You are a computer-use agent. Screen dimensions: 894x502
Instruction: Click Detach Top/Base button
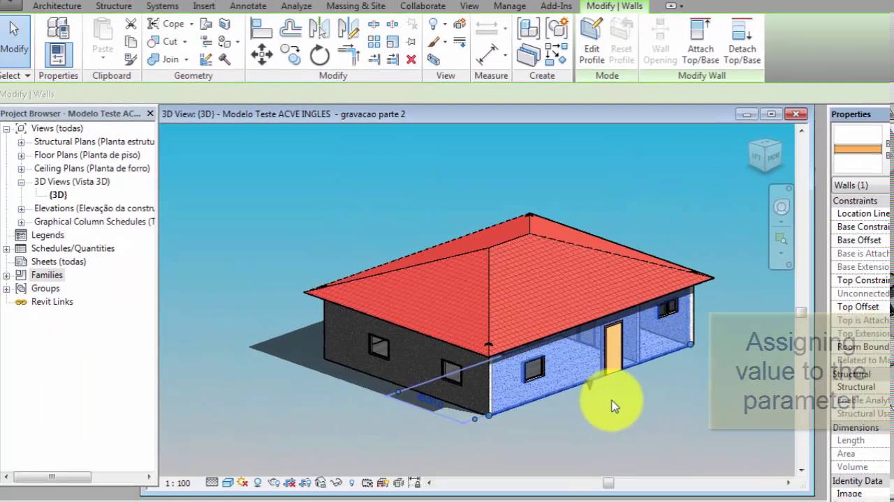(742, 42)
